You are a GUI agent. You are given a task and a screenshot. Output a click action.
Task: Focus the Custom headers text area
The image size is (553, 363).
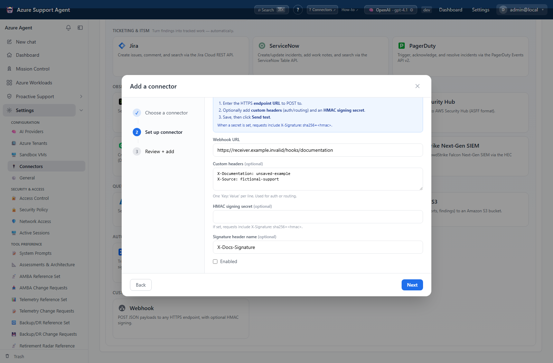tap(318, 179)
